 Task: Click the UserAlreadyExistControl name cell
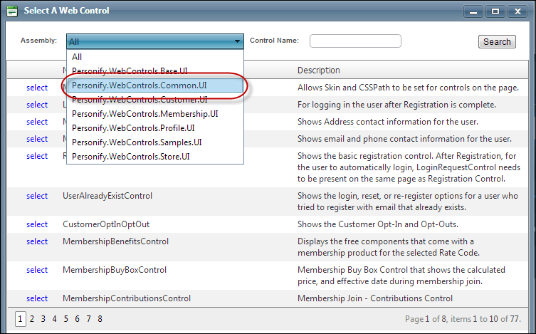107,196
